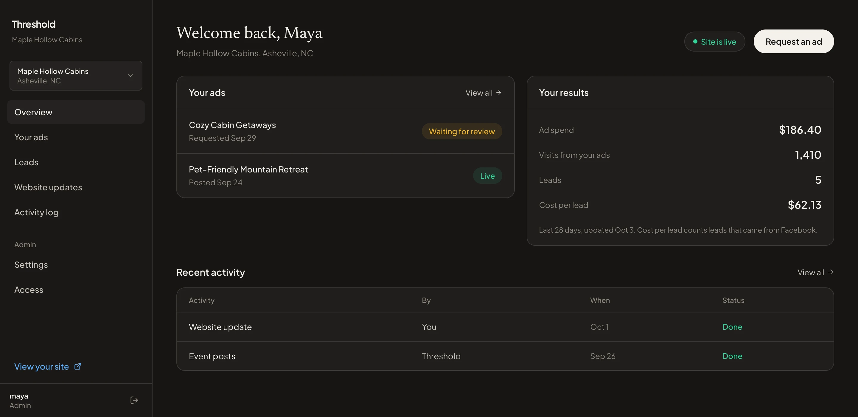The width and height of the screenshot is (858, 417).
Task: Open the Overview section in sidebar
Action: 76,112
